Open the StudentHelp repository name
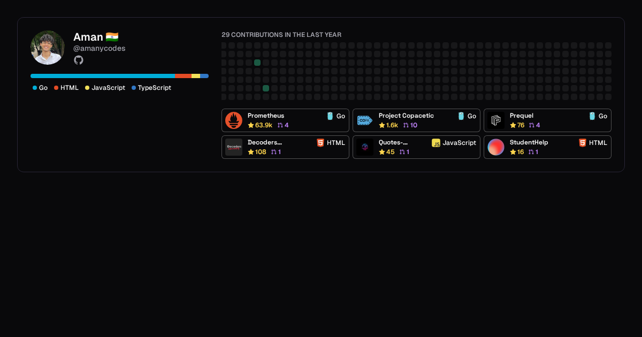 coord(529,142)
